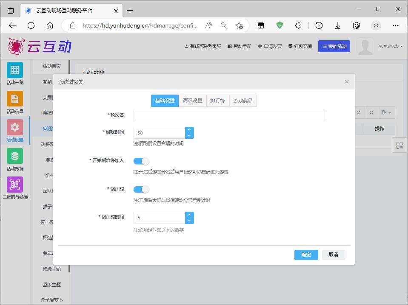Screen dimensions: 408x305
Task: Decrease 游戏时间 with the down arrow
Action: point(189,136)
